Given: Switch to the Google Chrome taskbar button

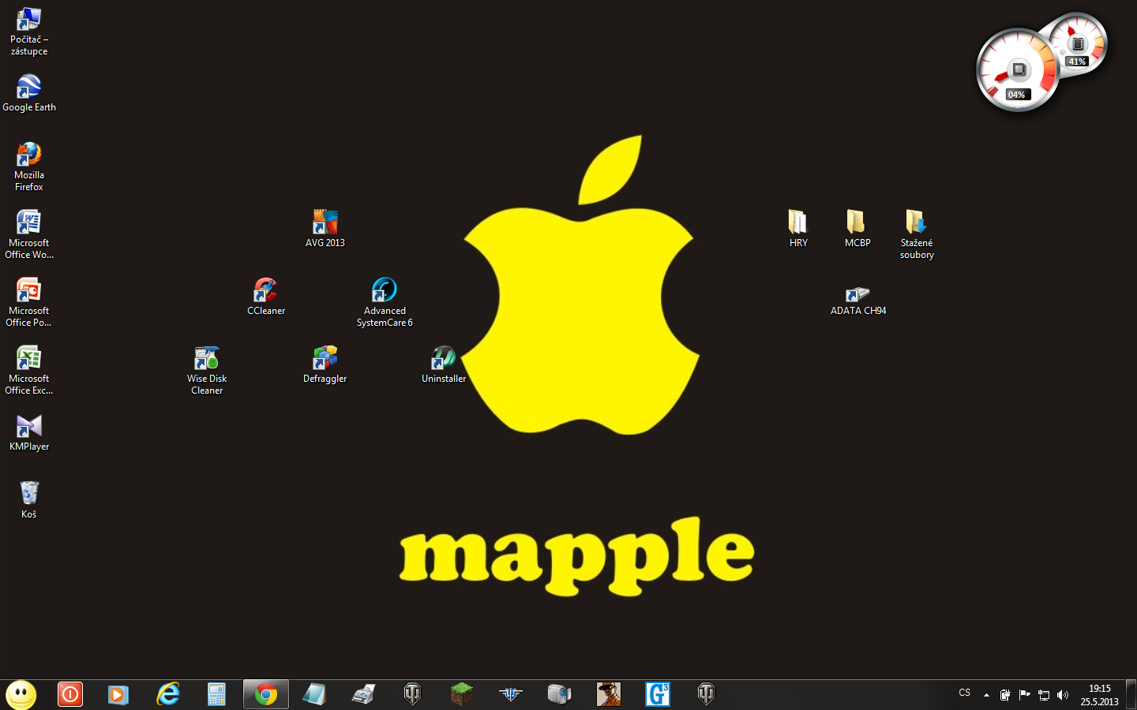Looking at the screenshot, I should point(266,694).
